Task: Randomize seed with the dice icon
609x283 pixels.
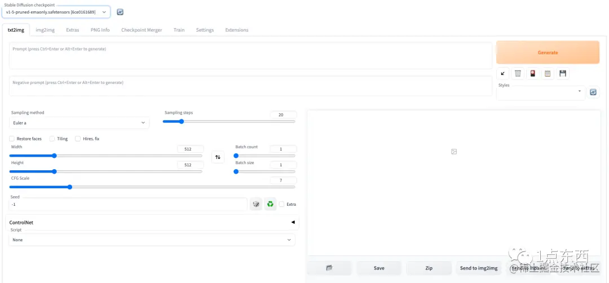Action: click(x=256, y=204)
